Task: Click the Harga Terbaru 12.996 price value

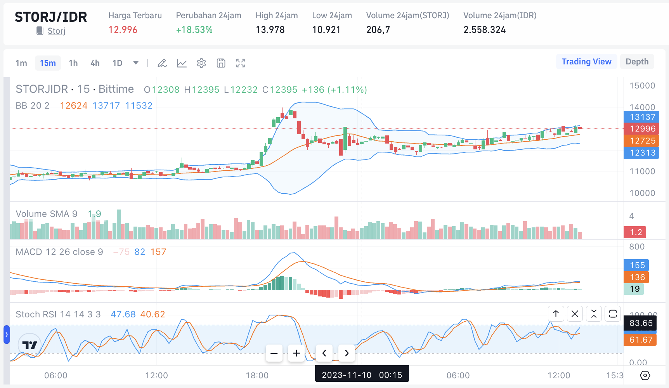Action: tap(123, 30)
